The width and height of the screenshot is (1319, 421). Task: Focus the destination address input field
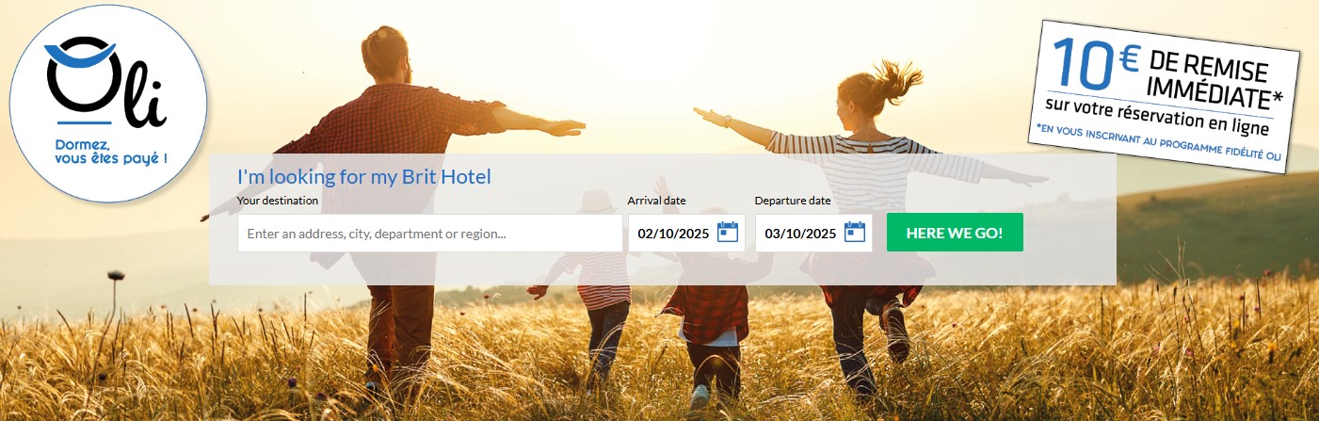point(430,233)
